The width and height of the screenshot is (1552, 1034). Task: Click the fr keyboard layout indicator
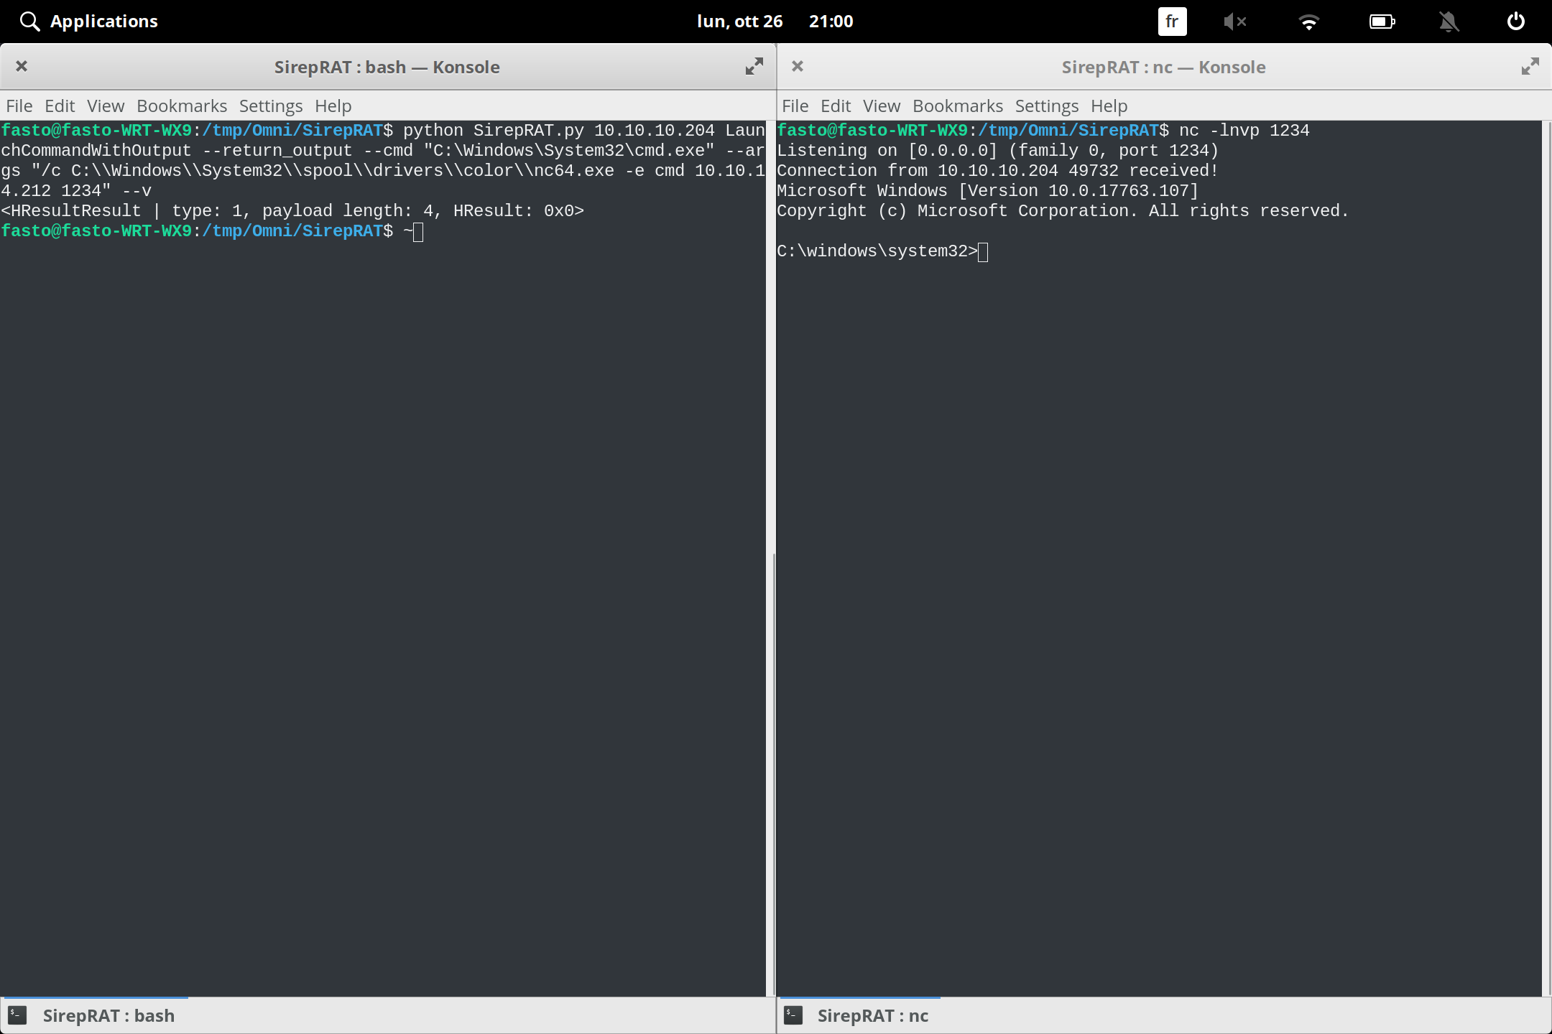click(x=1171, y=21)
